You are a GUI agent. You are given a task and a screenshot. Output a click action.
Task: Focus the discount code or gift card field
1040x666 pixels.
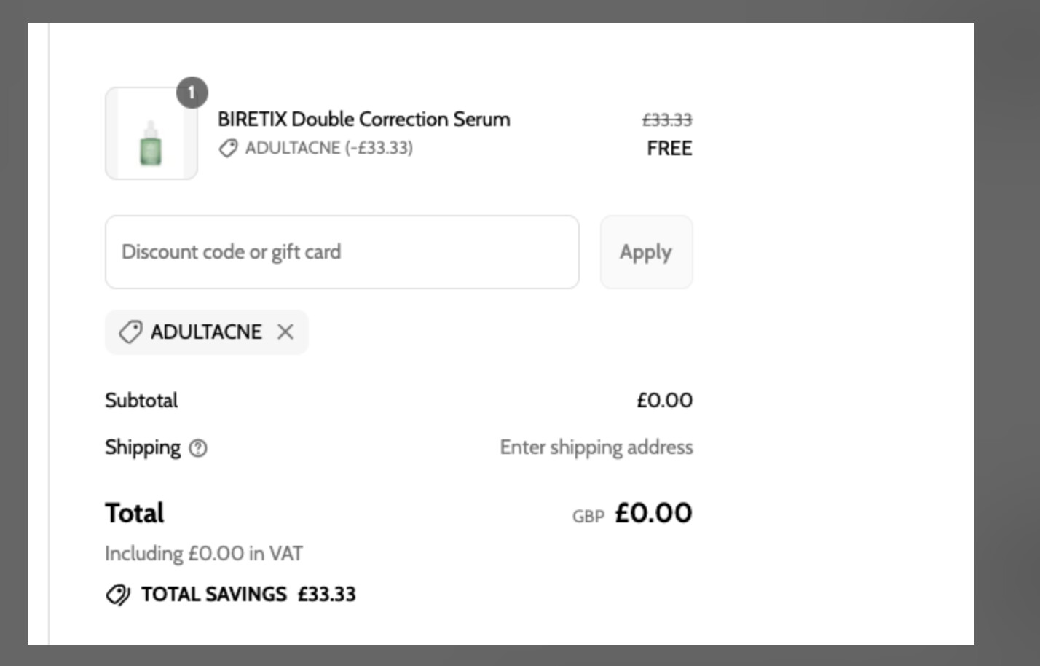click(x=342, y=252)
